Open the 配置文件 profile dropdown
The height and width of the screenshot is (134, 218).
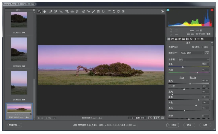click(192, 53)
